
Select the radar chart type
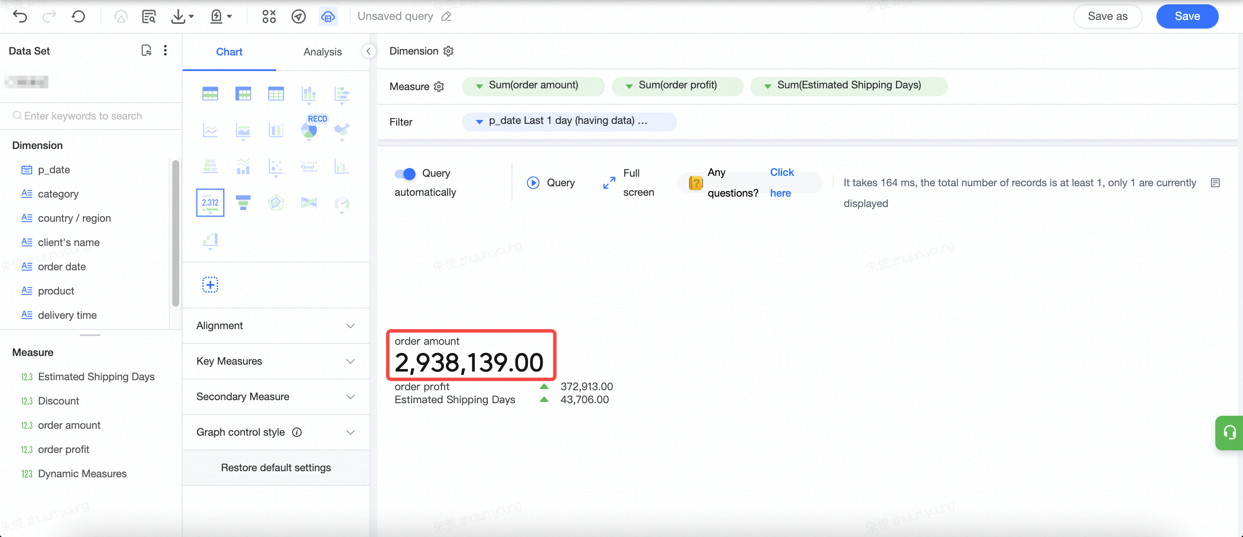coord(276,203)
